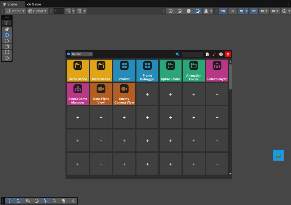Click the search magnifier in the shortcut window
The image size is (291, 205).
point(177,54)
